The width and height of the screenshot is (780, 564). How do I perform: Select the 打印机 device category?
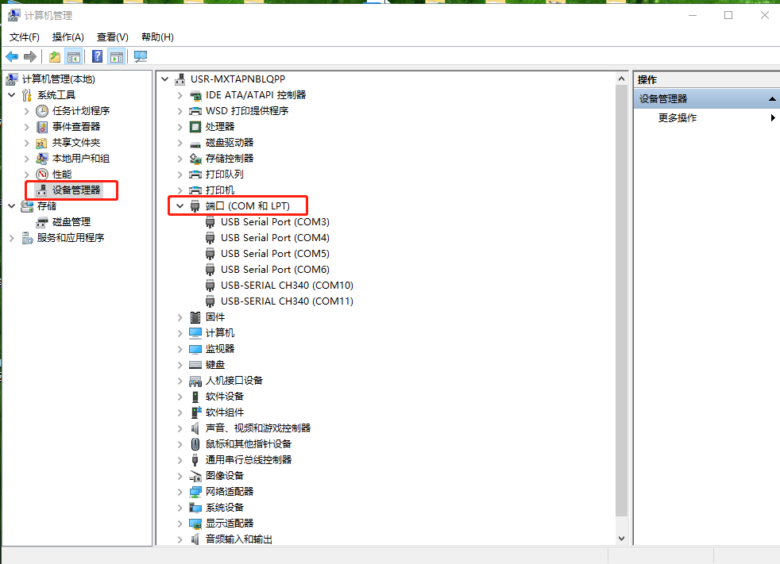coord(220,190)
